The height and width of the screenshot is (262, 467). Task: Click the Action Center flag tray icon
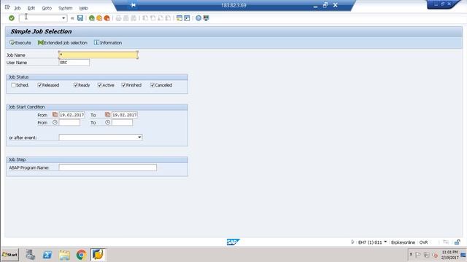pyautogui.click(x=418, y=255)
